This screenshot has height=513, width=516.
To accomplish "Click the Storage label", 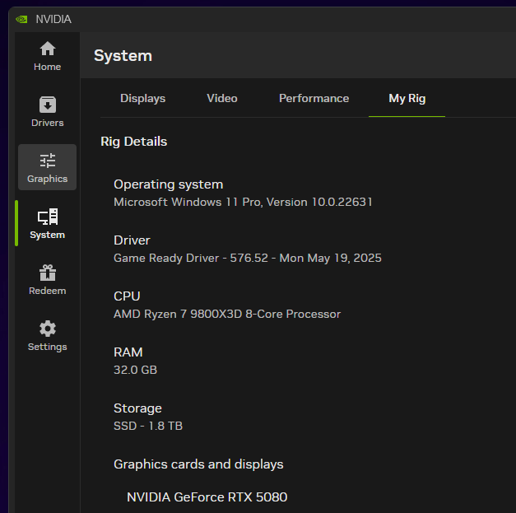I will pyautogui.click(x=138, y=408).
